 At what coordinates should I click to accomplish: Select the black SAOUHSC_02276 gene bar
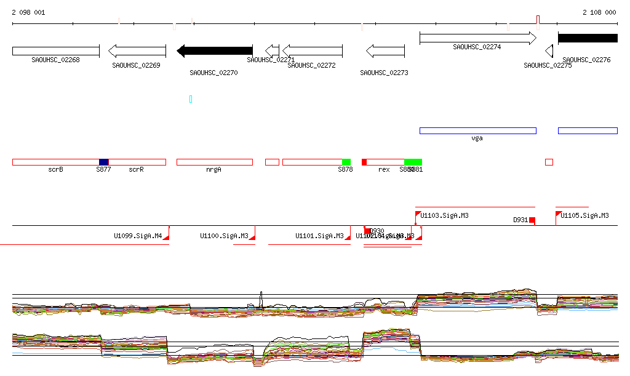588,38
